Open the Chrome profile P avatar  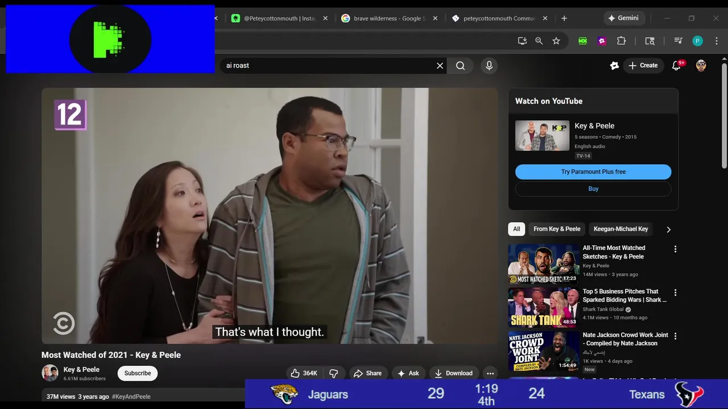[x=697, y=41]
